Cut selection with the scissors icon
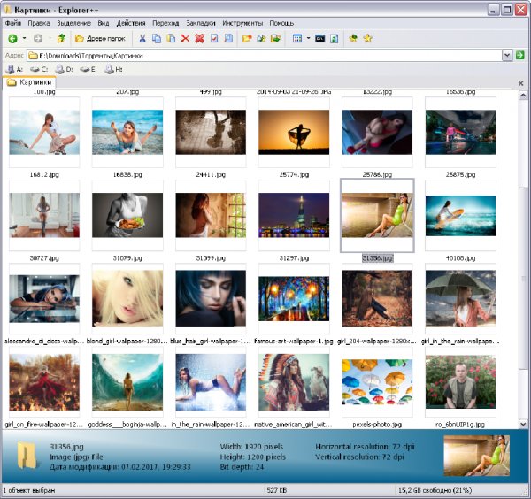Screen dimensions: 531x499 142,39
